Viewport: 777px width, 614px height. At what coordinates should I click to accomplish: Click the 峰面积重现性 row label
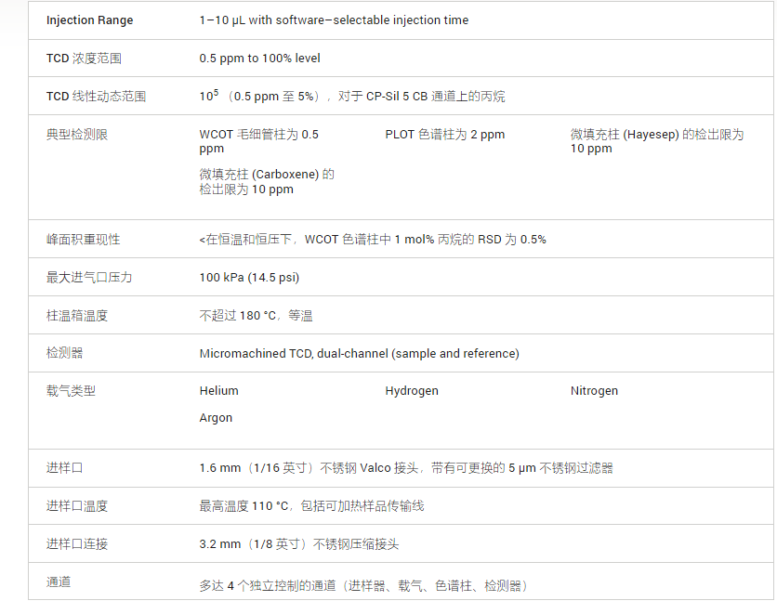84,240
